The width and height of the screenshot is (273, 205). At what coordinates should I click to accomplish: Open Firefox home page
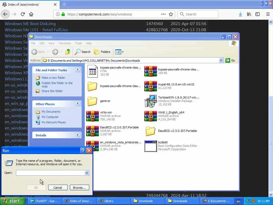coord(31,14)
